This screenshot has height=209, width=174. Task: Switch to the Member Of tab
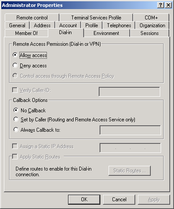[26, 33]
